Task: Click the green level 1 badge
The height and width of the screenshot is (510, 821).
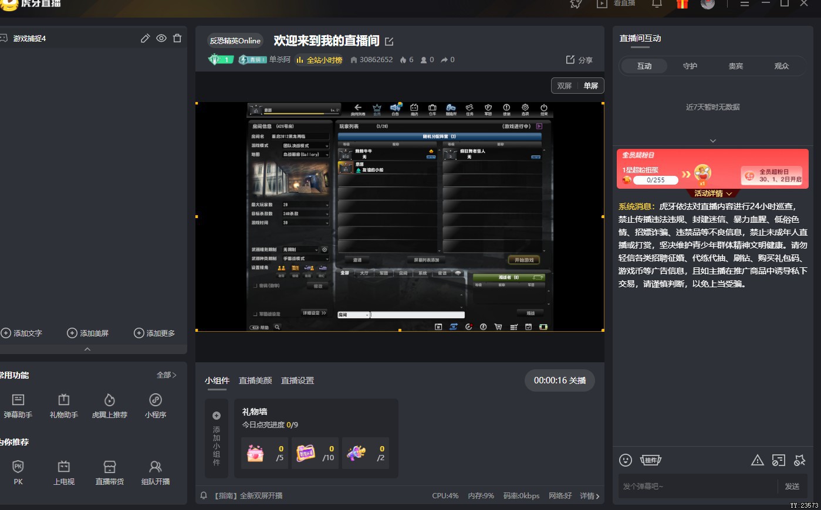Action: (221, 60)
